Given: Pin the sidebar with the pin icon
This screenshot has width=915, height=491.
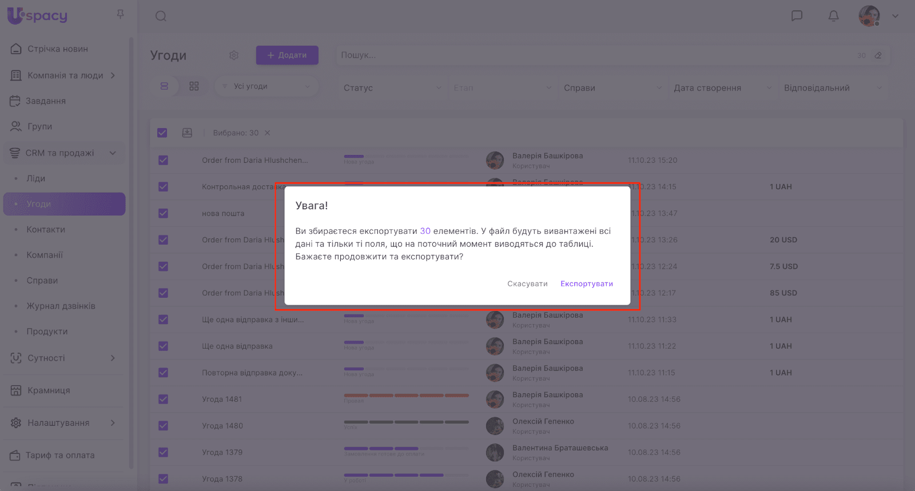Looking at the screenshot, I should (x=120, y=14).
